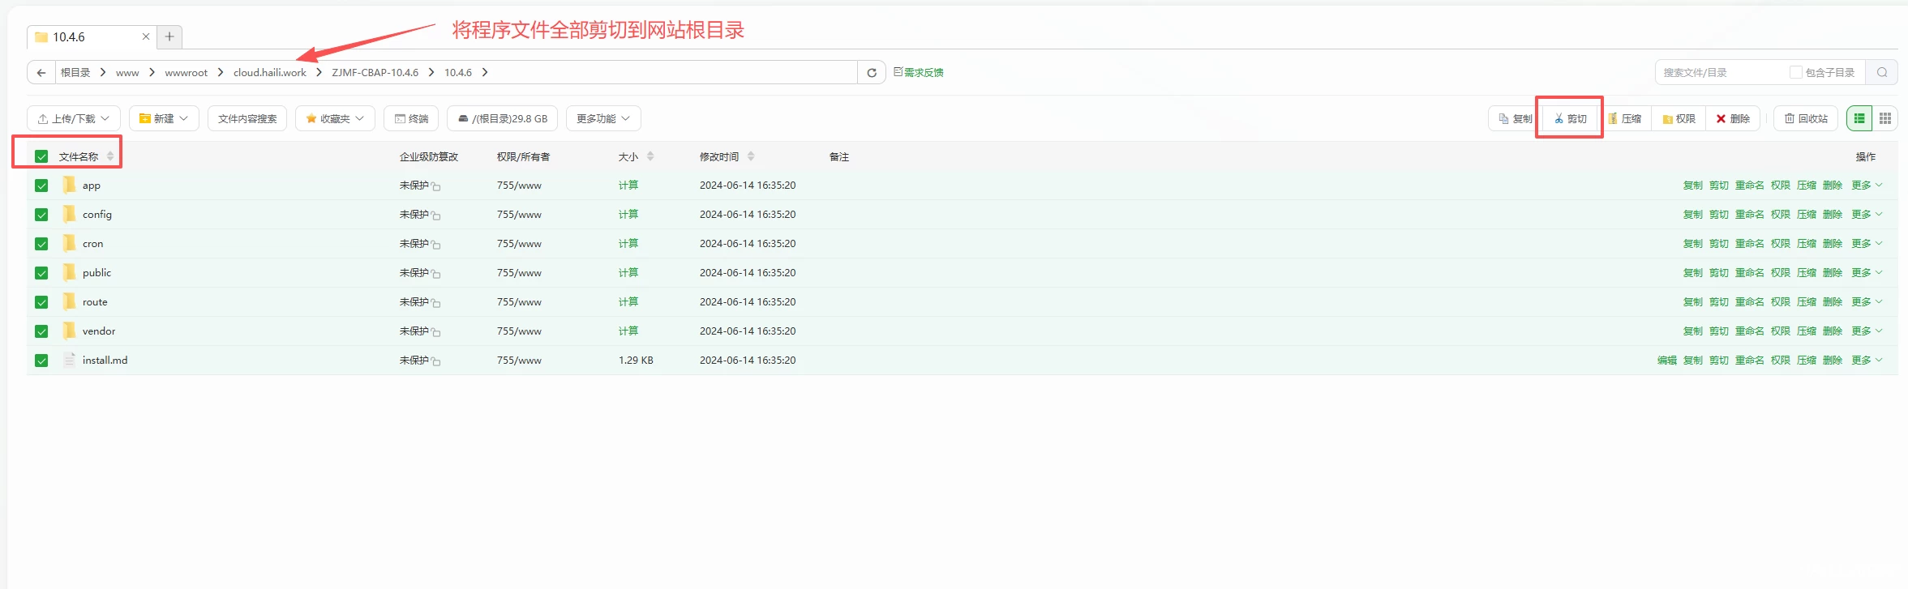Viewport: 1908px width, 589px height.
Task: Click the search magnifier icon
Action: pos(1881,73)
